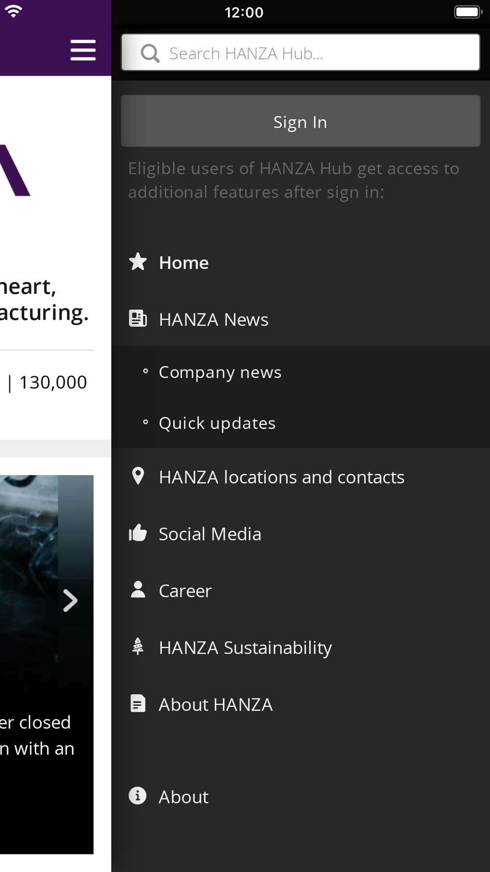The width and height of the screenshot is (490, 872).
Task: Collapse the HANZA News menu section
Action: coord(214,320)
